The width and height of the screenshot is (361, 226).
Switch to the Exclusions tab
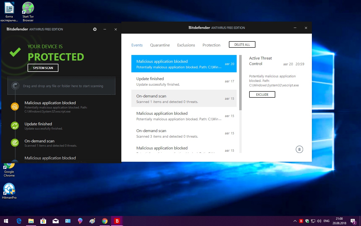click(x=186, y=45)
